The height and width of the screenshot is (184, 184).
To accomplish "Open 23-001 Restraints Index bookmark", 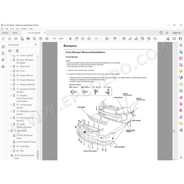I will click(x=24, y=137).
